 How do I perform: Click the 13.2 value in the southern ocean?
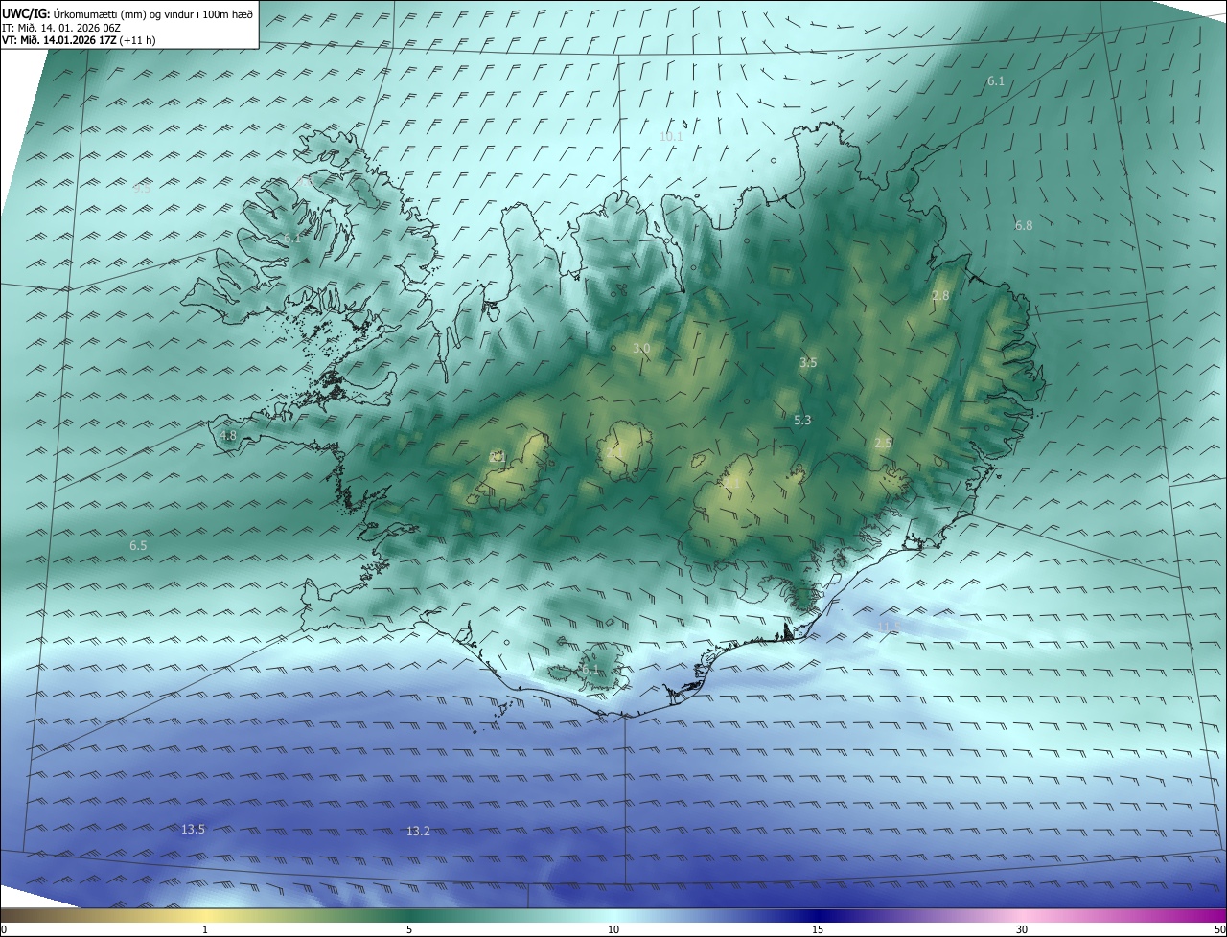418,831
